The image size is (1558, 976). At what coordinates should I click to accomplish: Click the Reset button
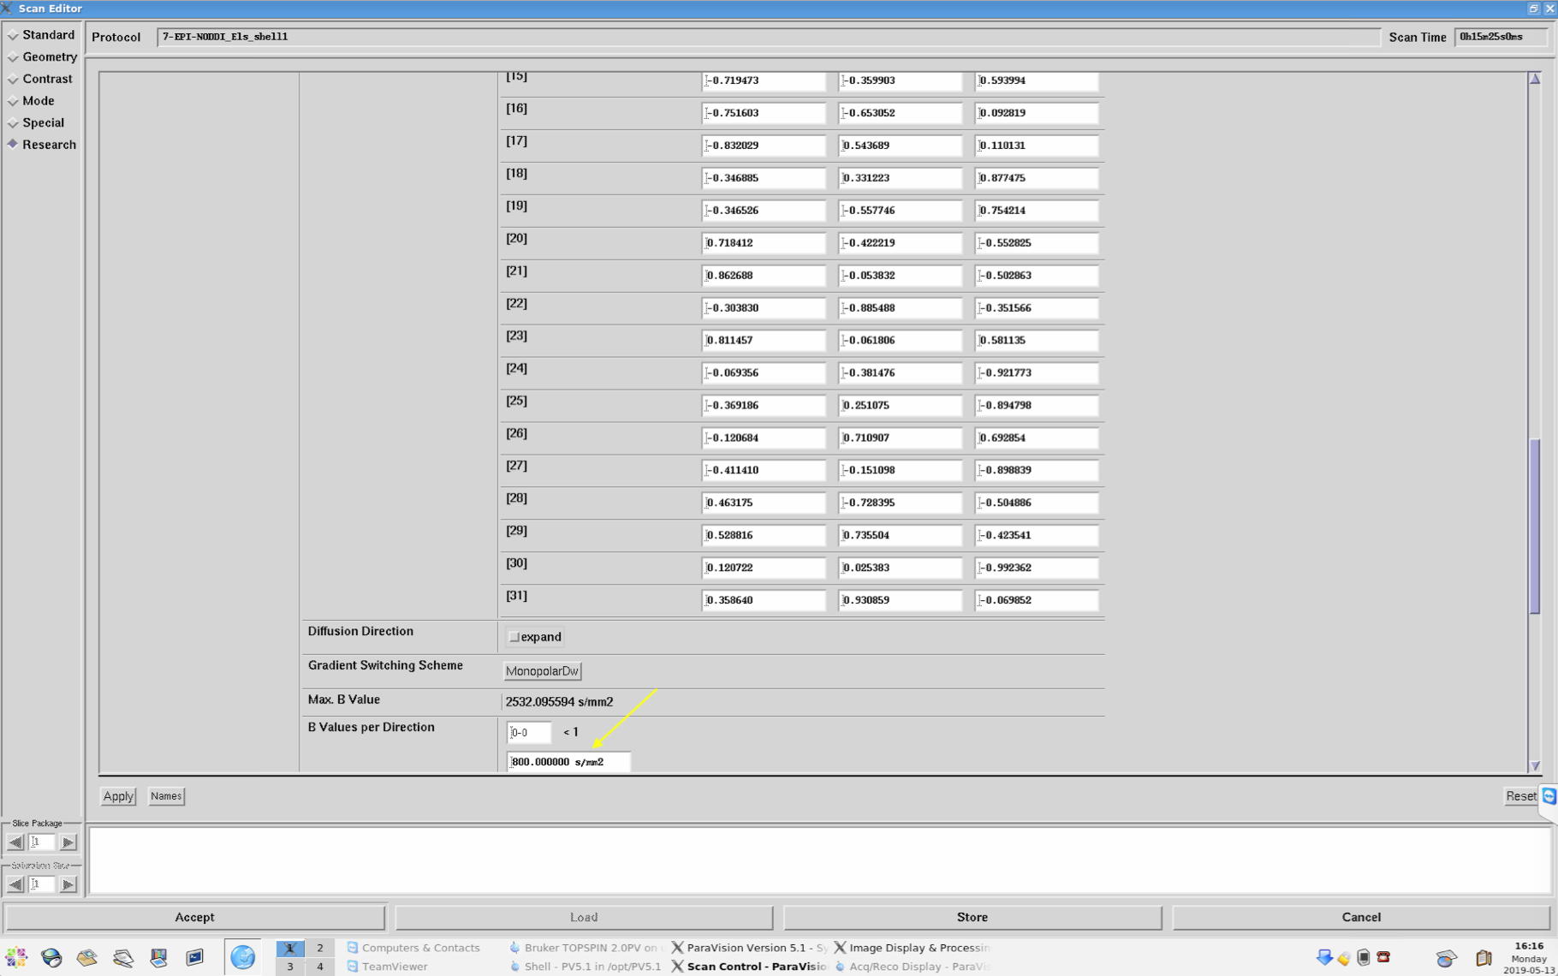tap(1520, 796)
